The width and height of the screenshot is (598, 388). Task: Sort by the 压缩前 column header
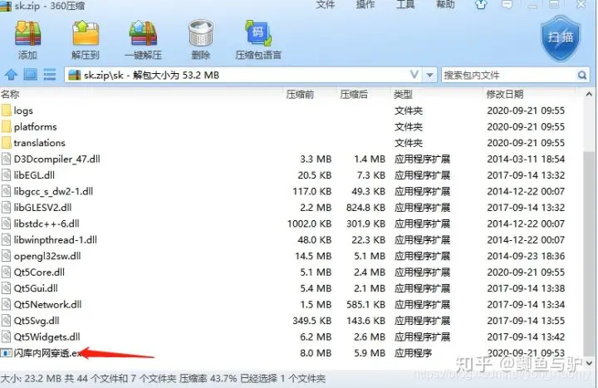coord(300,94)
